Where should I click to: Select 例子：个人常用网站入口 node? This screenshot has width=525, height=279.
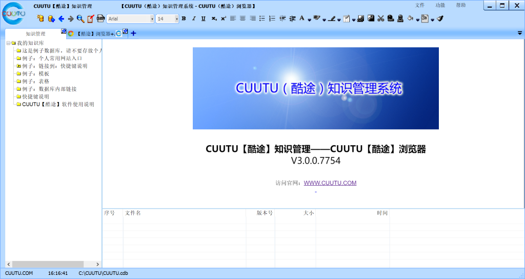[52, 58]
